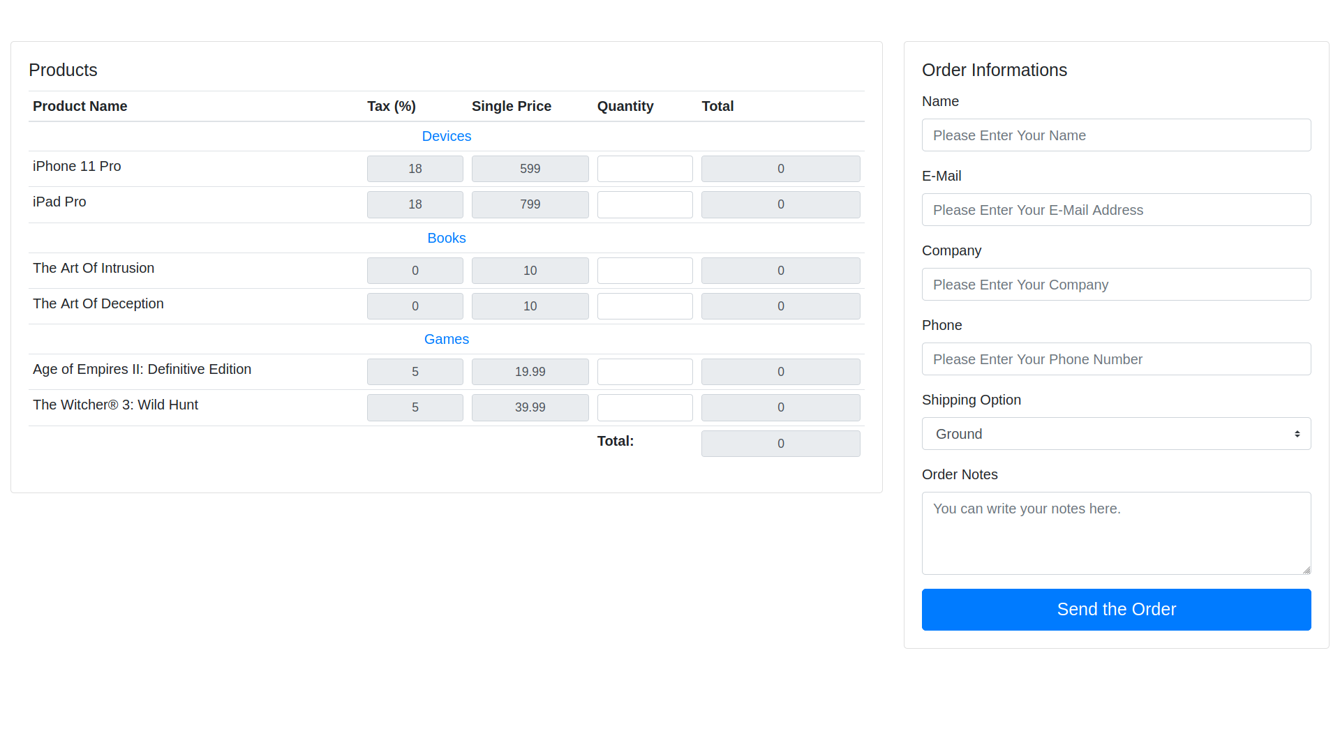This screenshot has width=1340, height=752.
Task: Click the Products heading
Action: pyautogui.click(x=63, y=70)
